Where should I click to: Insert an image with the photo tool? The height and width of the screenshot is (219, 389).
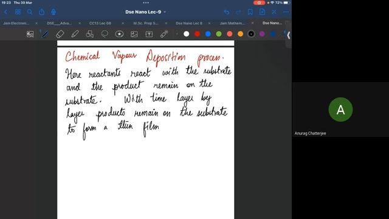134,34
